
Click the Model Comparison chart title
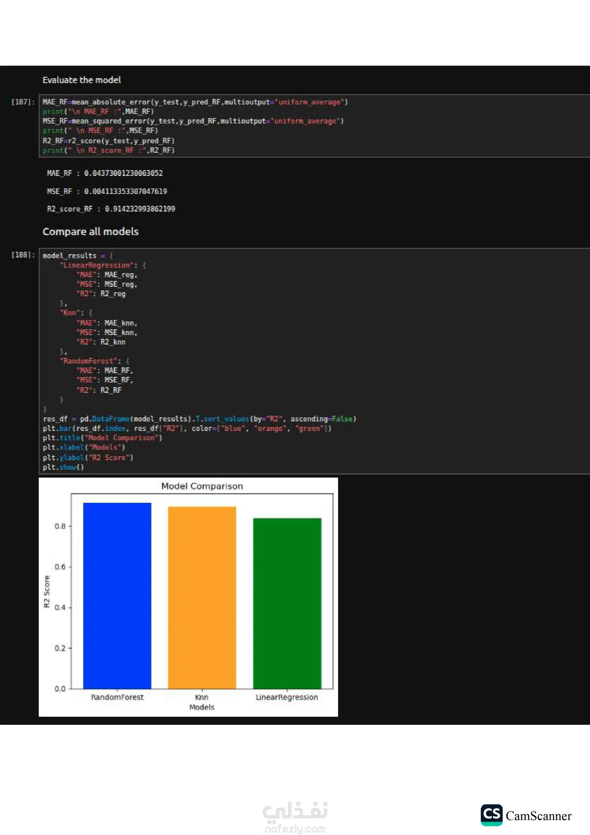tap(202, 486)
